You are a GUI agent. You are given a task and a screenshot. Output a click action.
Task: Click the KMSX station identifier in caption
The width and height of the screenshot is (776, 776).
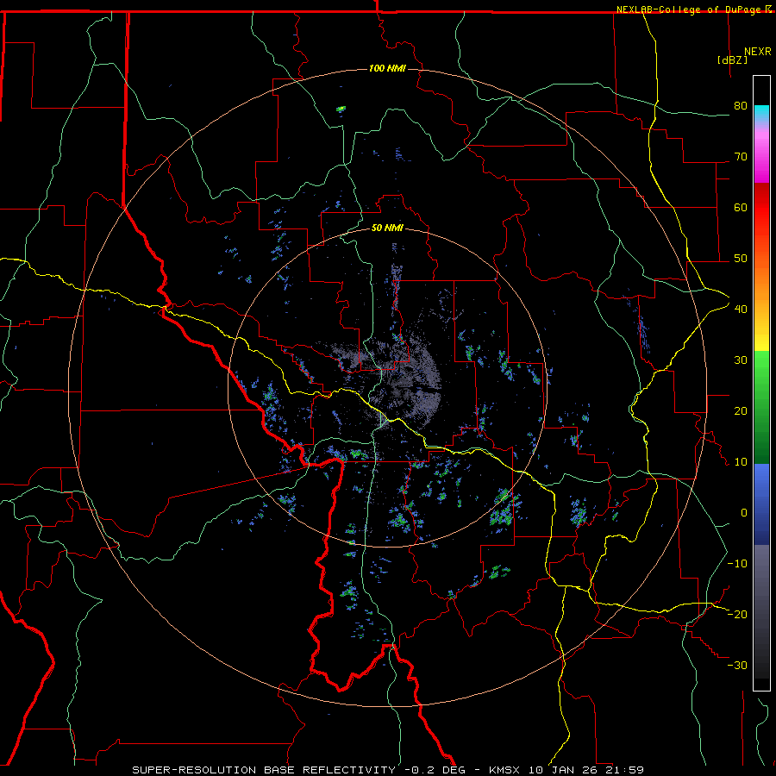click(x=504, y=770)
